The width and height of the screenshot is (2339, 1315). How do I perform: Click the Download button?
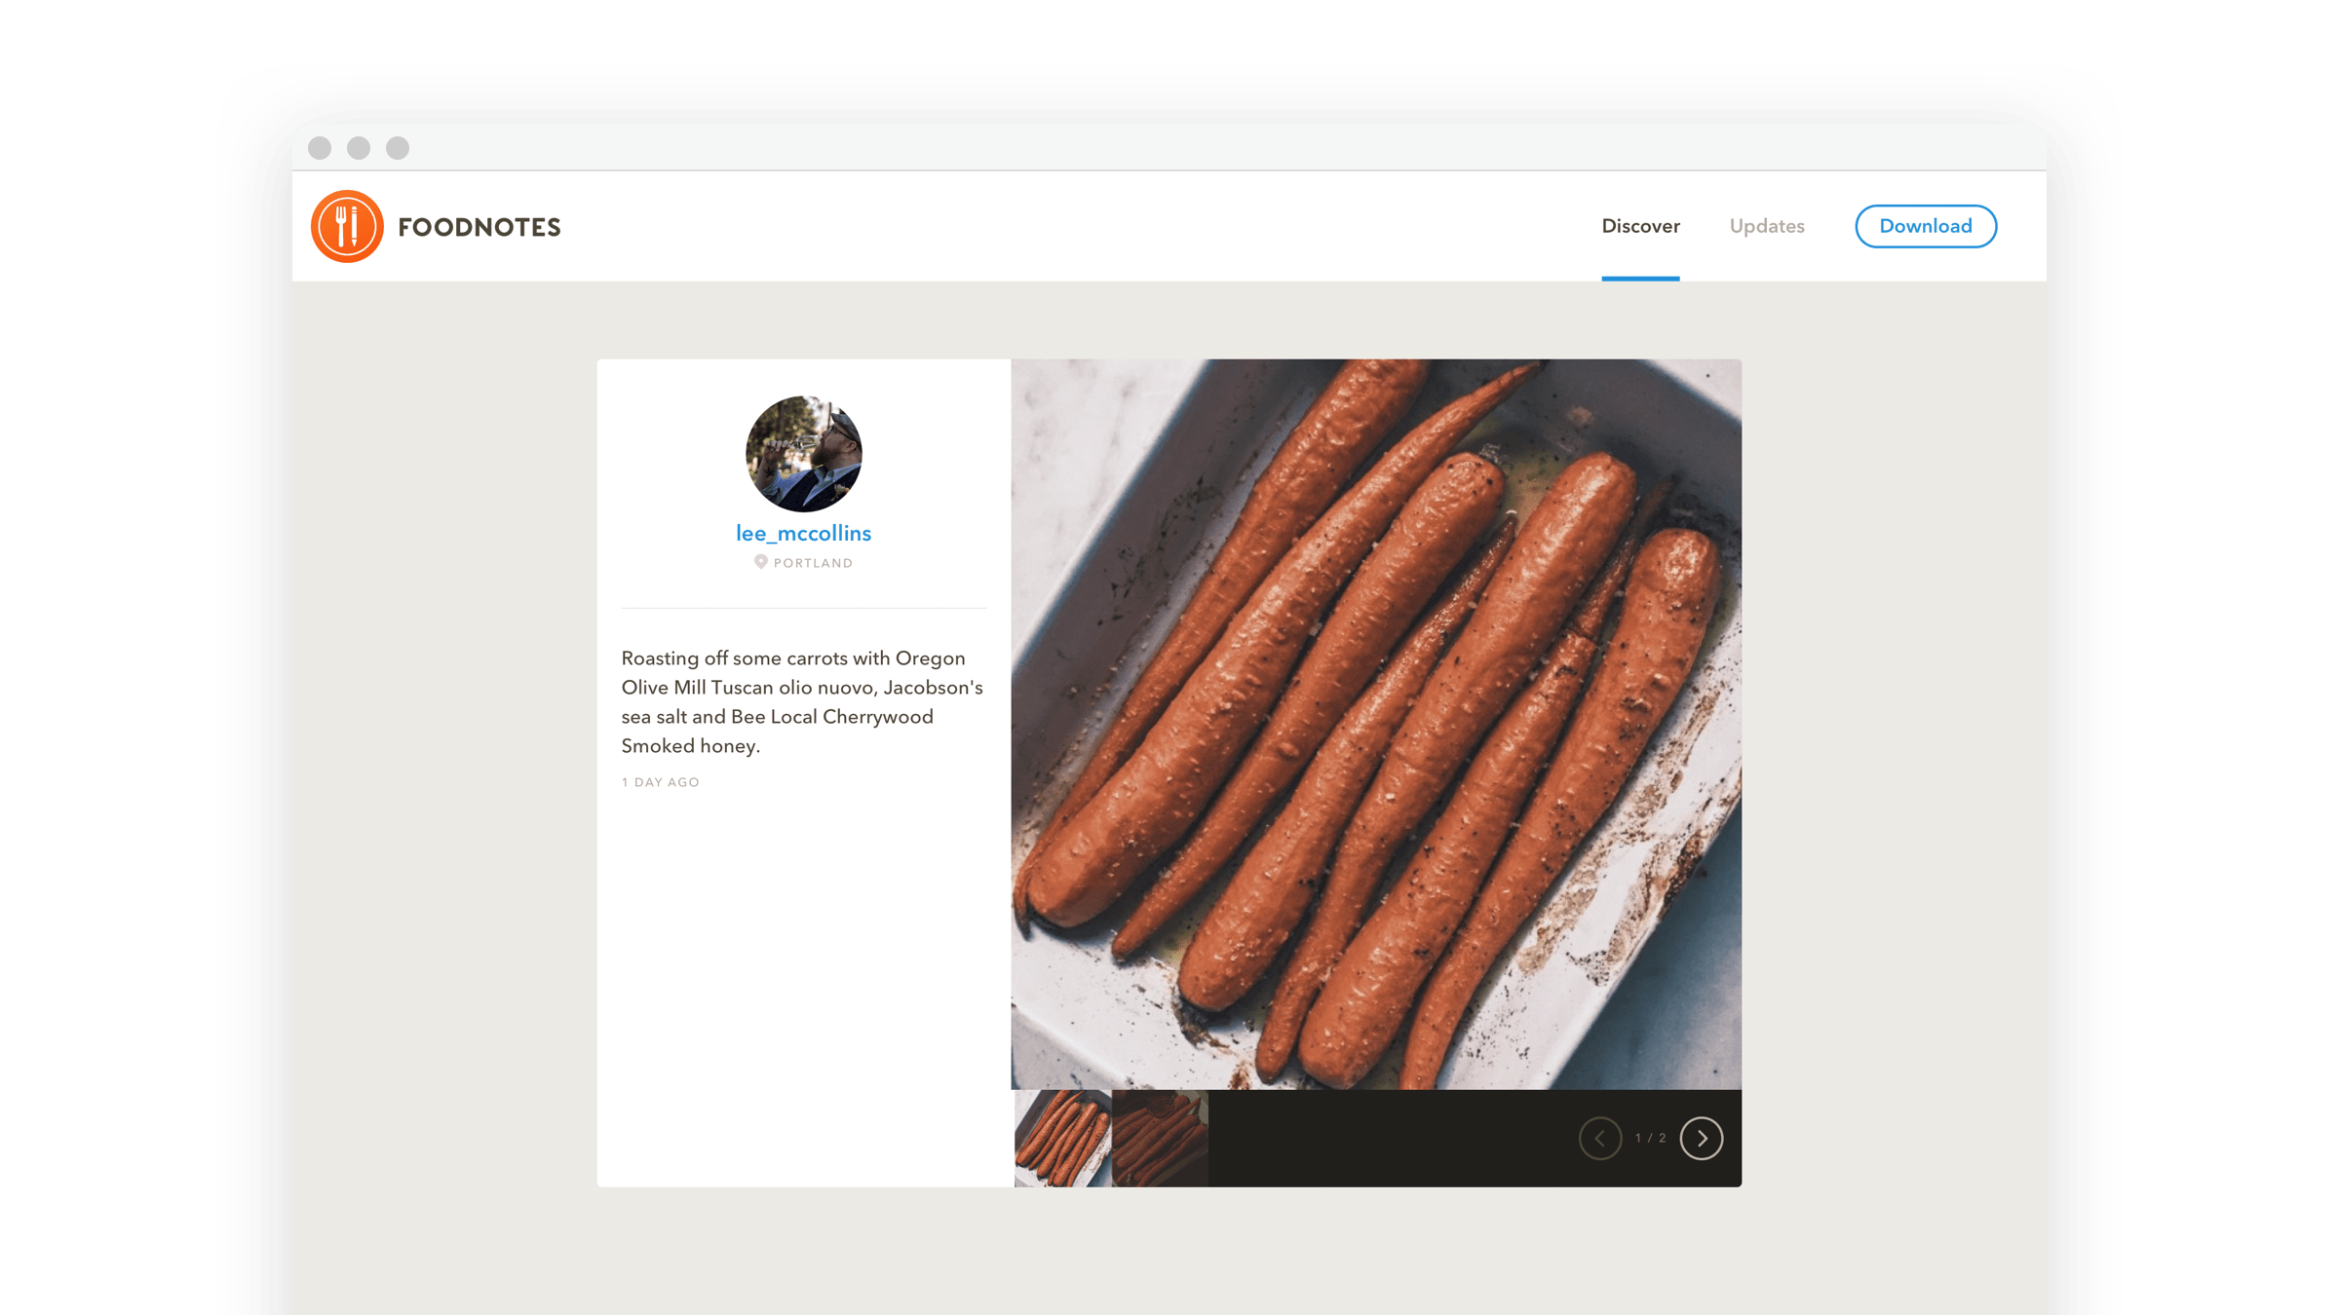[1925, 226]
